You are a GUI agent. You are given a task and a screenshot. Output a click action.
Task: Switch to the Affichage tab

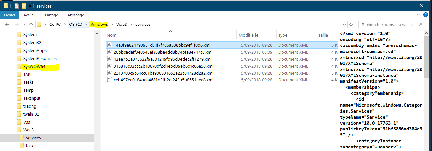(76, 15)
